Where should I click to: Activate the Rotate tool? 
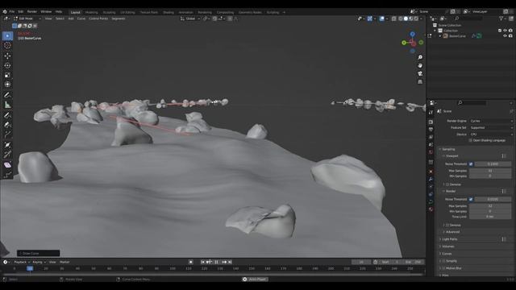(7, 65)
